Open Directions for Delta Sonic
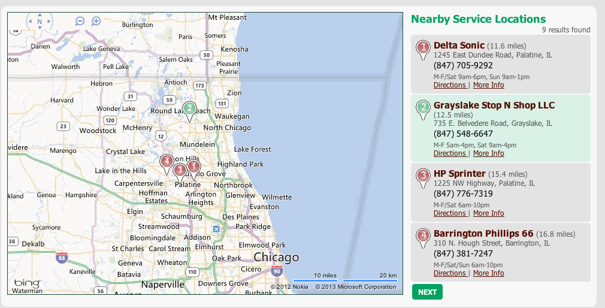This screenshot has height=308, width=605. pos(450,85)
